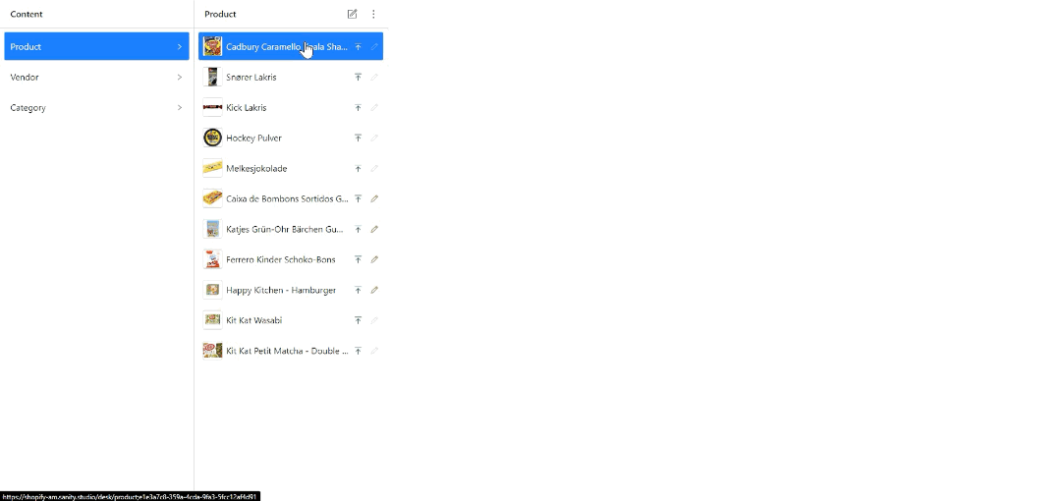Click the Content pane header title
The height and width of the screenshot is (501, 1061).
click(27, 14)
